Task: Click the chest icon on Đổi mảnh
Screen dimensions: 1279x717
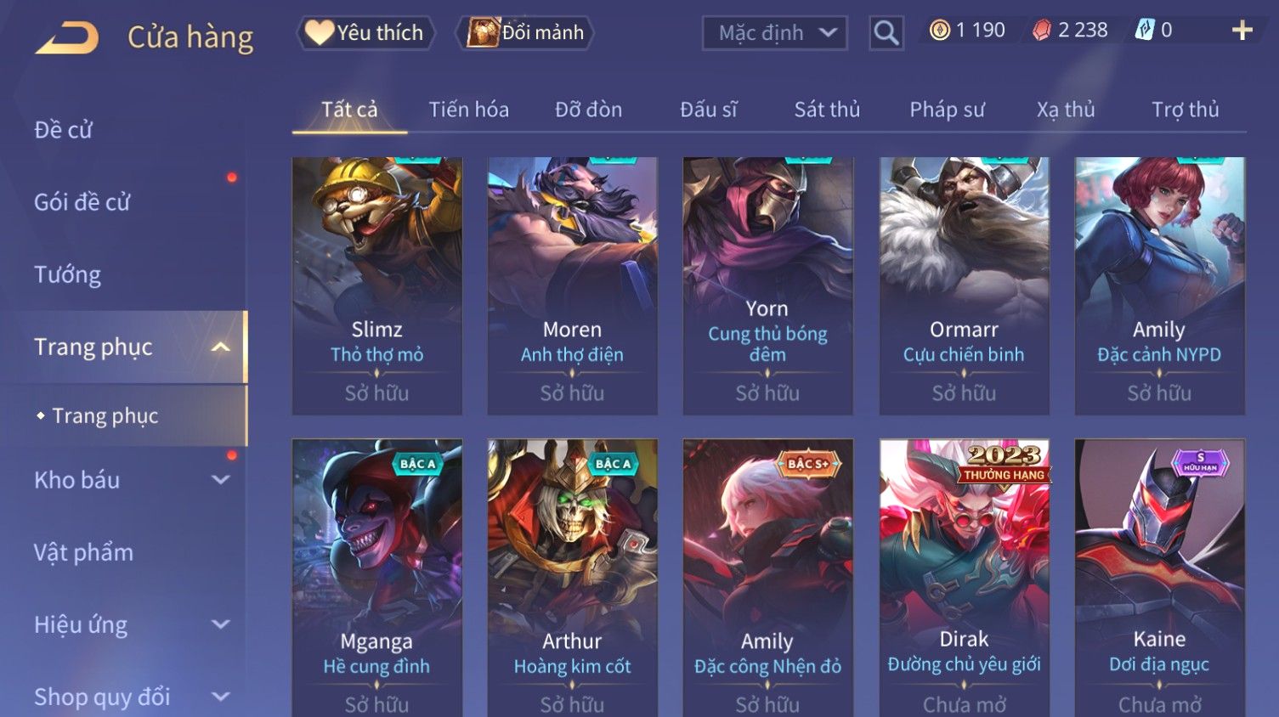Action: point(483,32)
